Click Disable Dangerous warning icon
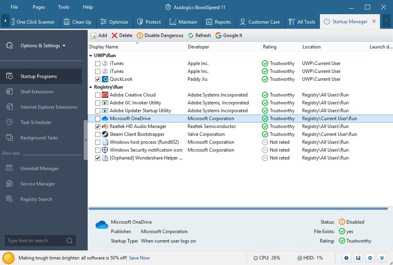The width and height of the screenshot is (393, 265). click(x=139, y=35)
